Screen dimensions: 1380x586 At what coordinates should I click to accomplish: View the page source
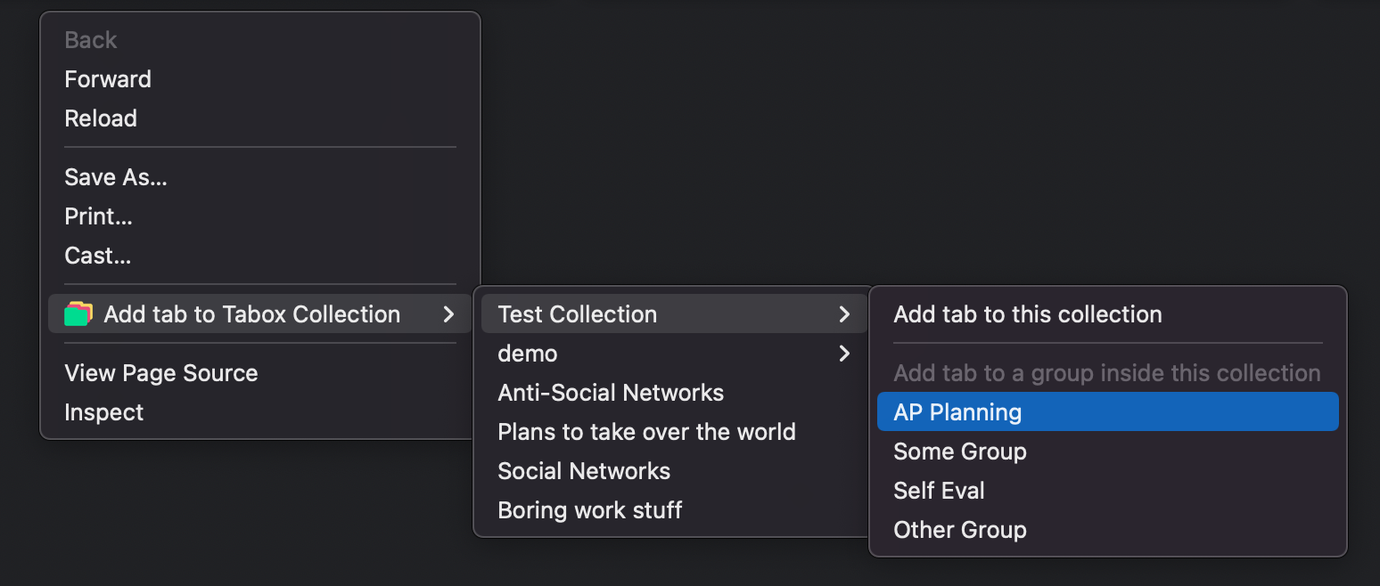coord(161,372)
